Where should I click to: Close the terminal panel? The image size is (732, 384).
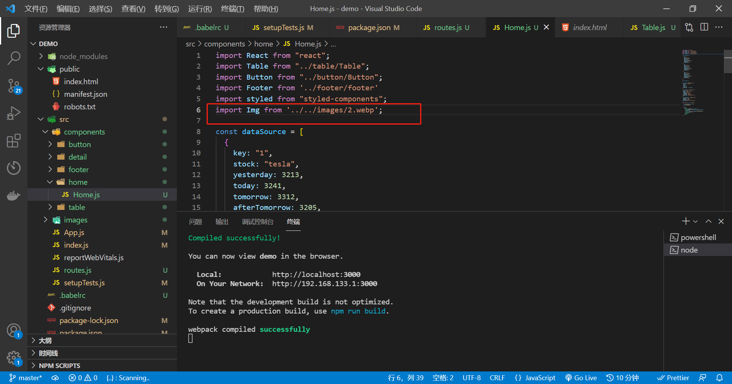721,221
